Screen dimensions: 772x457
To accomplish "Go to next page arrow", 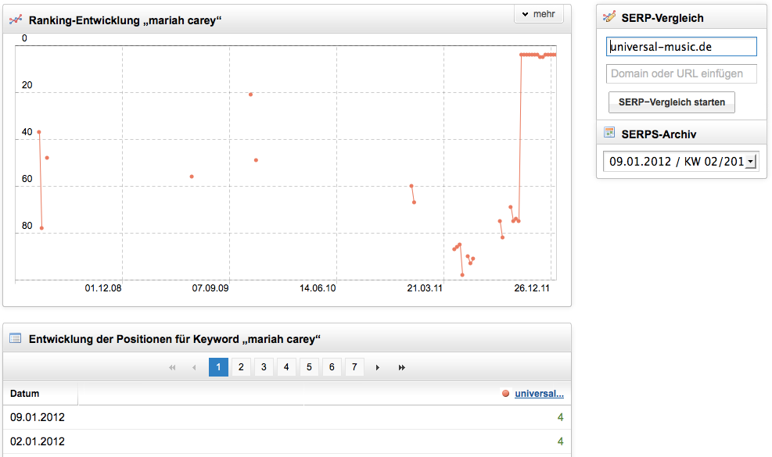I will point(378,367).
